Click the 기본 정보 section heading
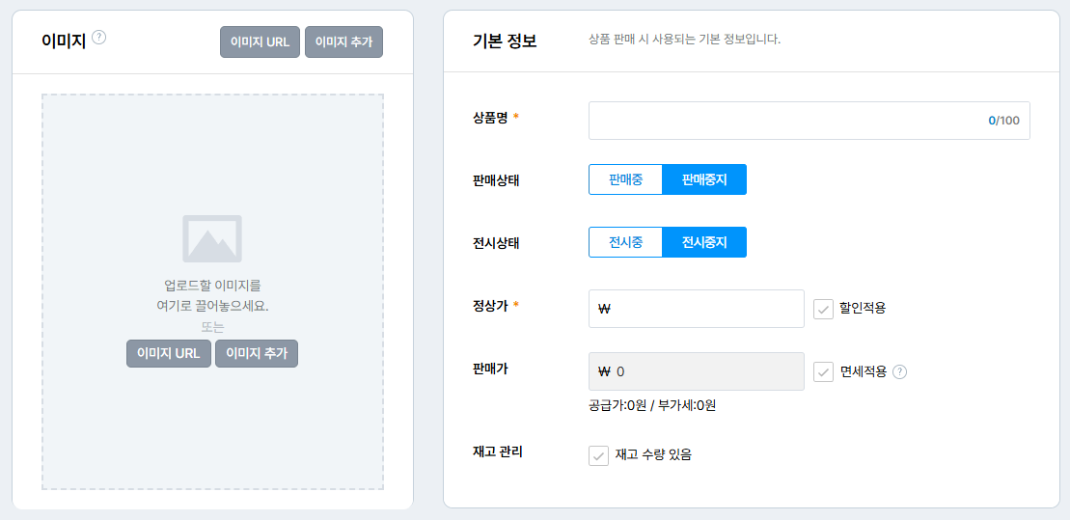Screen dimensions: 1070x520 [x=505, y=41]
